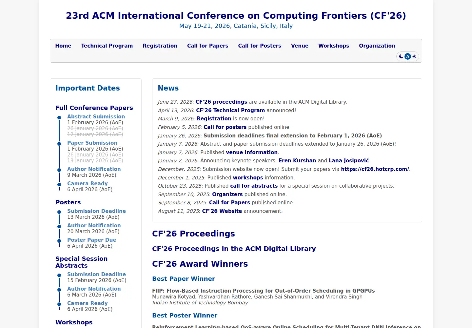Follow the 'Registration is now open' link
The width and height of the screenshot is (472, 328).
click(x=214, y=119)
